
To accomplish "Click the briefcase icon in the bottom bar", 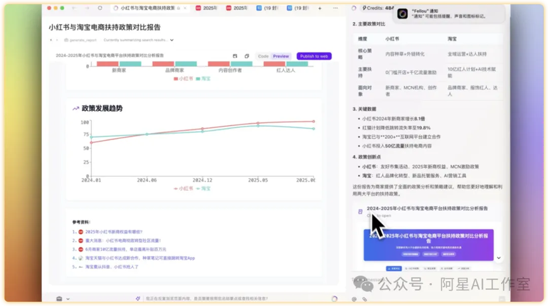I will pyautogui.click(x=59, y=298).
